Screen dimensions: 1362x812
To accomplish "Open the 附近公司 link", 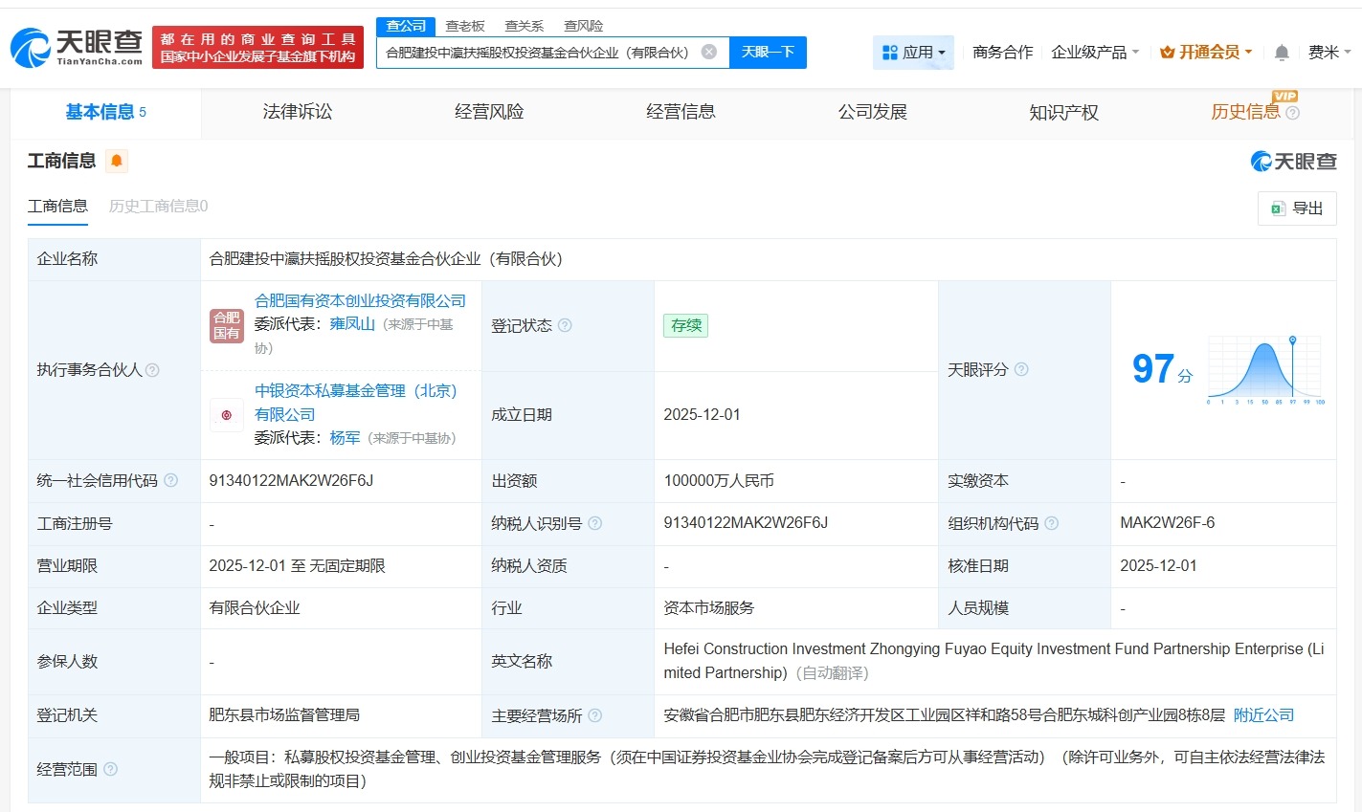I will 1262,715.
